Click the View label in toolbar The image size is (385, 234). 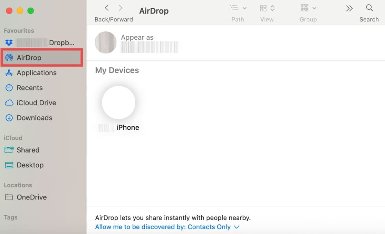[x=267, y=19]
